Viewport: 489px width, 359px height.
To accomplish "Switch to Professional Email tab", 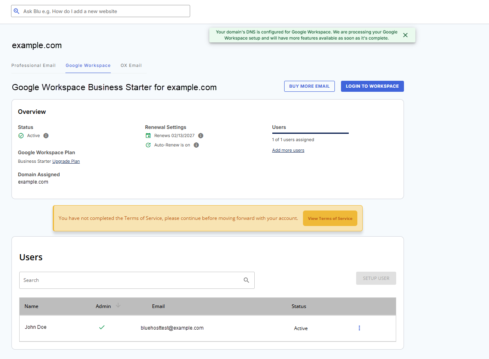I will [34, 65].
